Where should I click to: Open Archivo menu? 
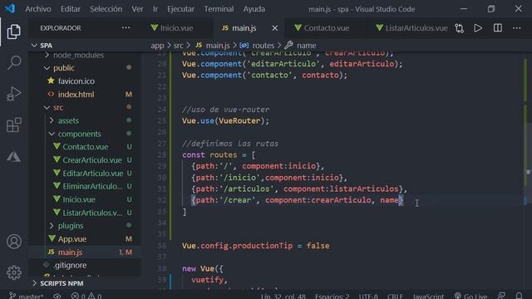tap(38, 9)
